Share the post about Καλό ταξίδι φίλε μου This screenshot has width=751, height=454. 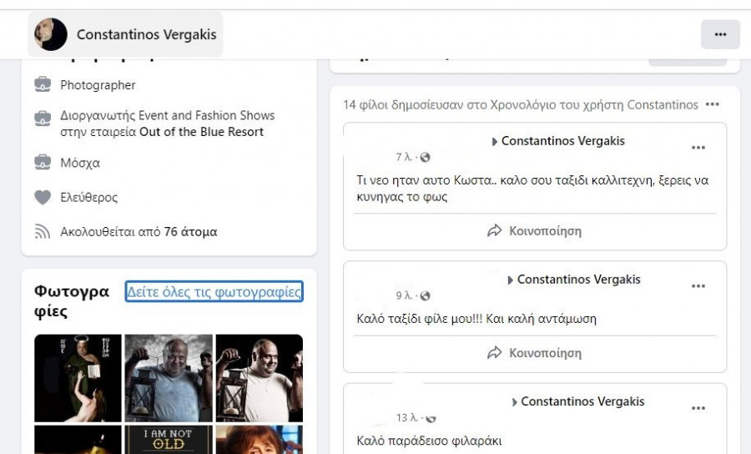tap(534, 353)
